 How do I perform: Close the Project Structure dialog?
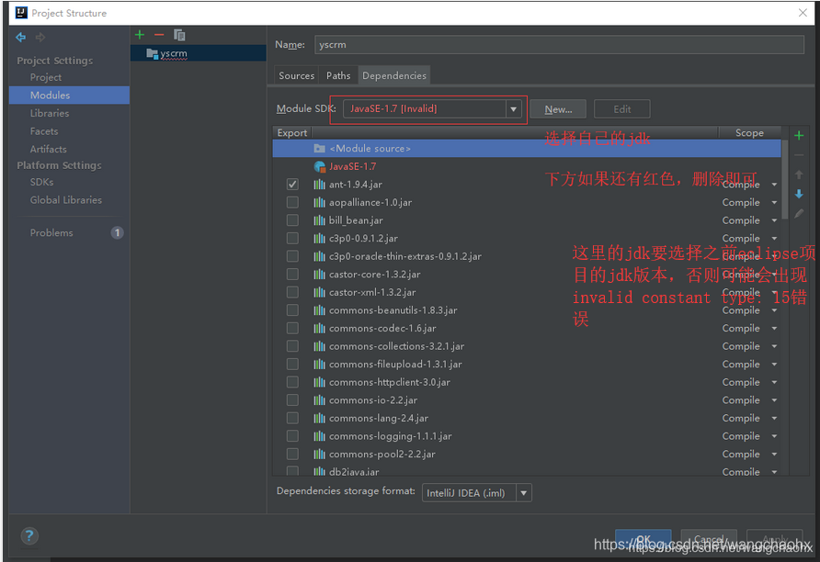[x=803, y=13]
